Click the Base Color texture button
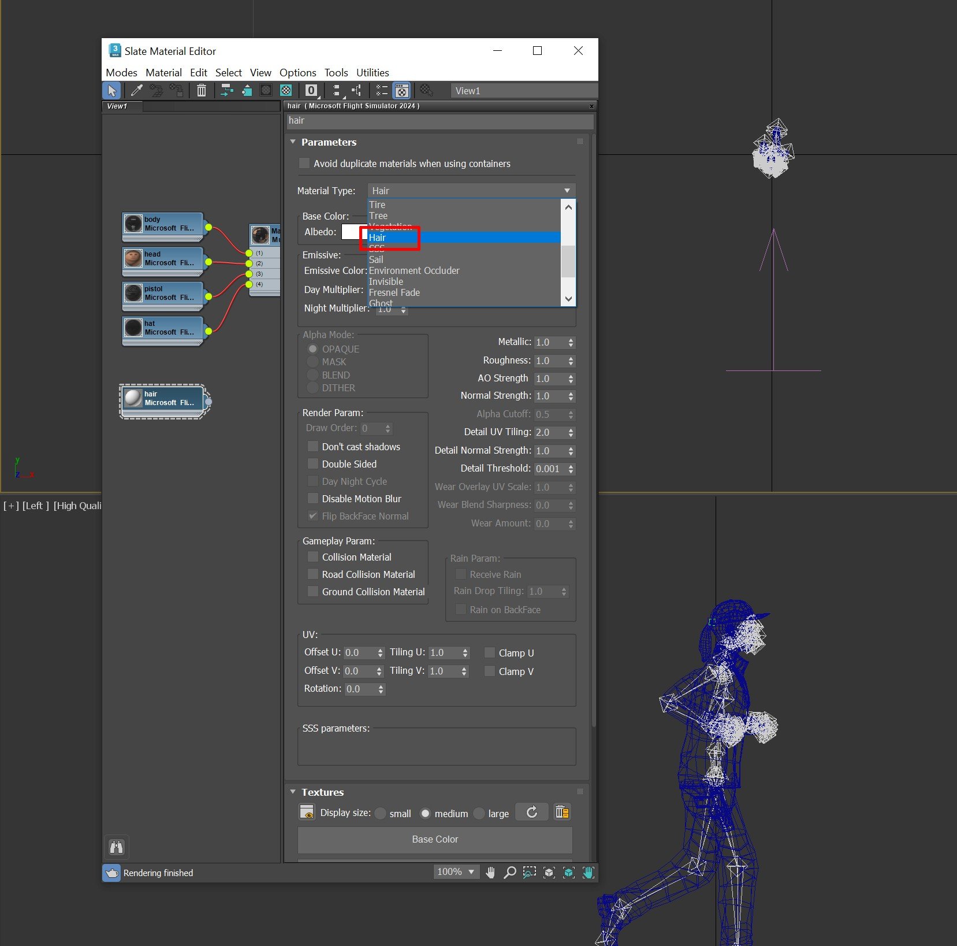The image size is (957, 946). (435, 839)
